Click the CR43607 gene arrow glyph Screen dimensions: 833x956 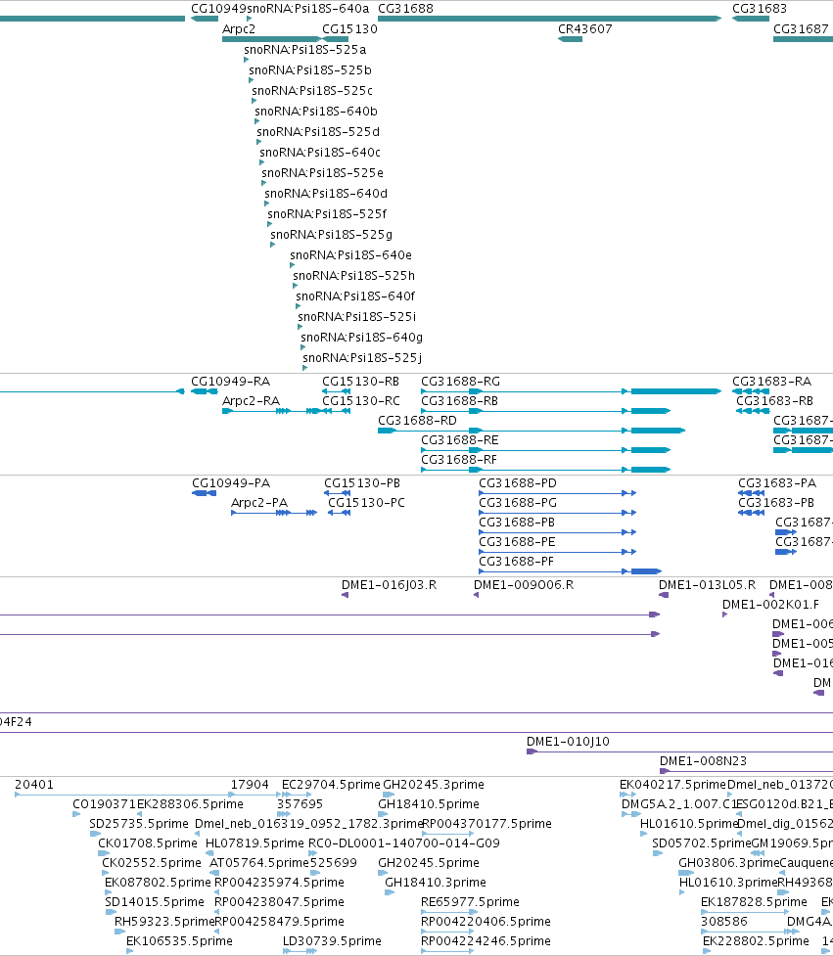(570, 39)
